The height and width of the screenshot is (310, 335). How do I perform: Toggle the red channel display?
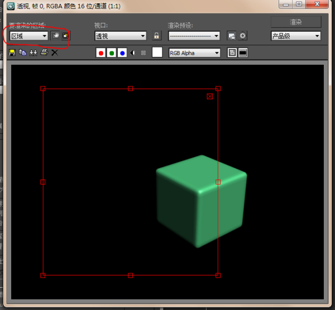click(x=101, y=53)
